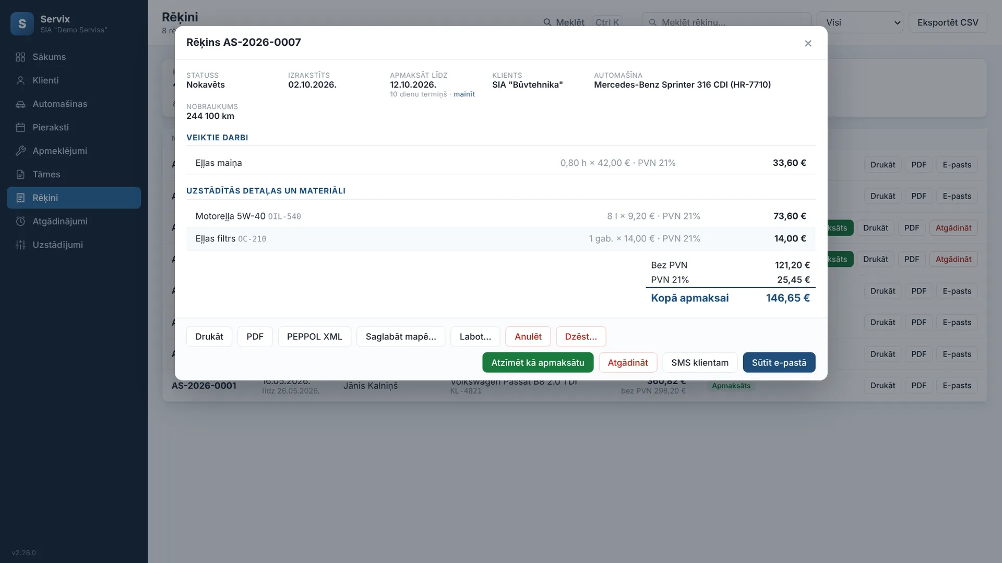Select Klienti in the sidebar menu
The width and height of the screenshot is (1002, 563).
pyautogui.click(x=74, y=80)
